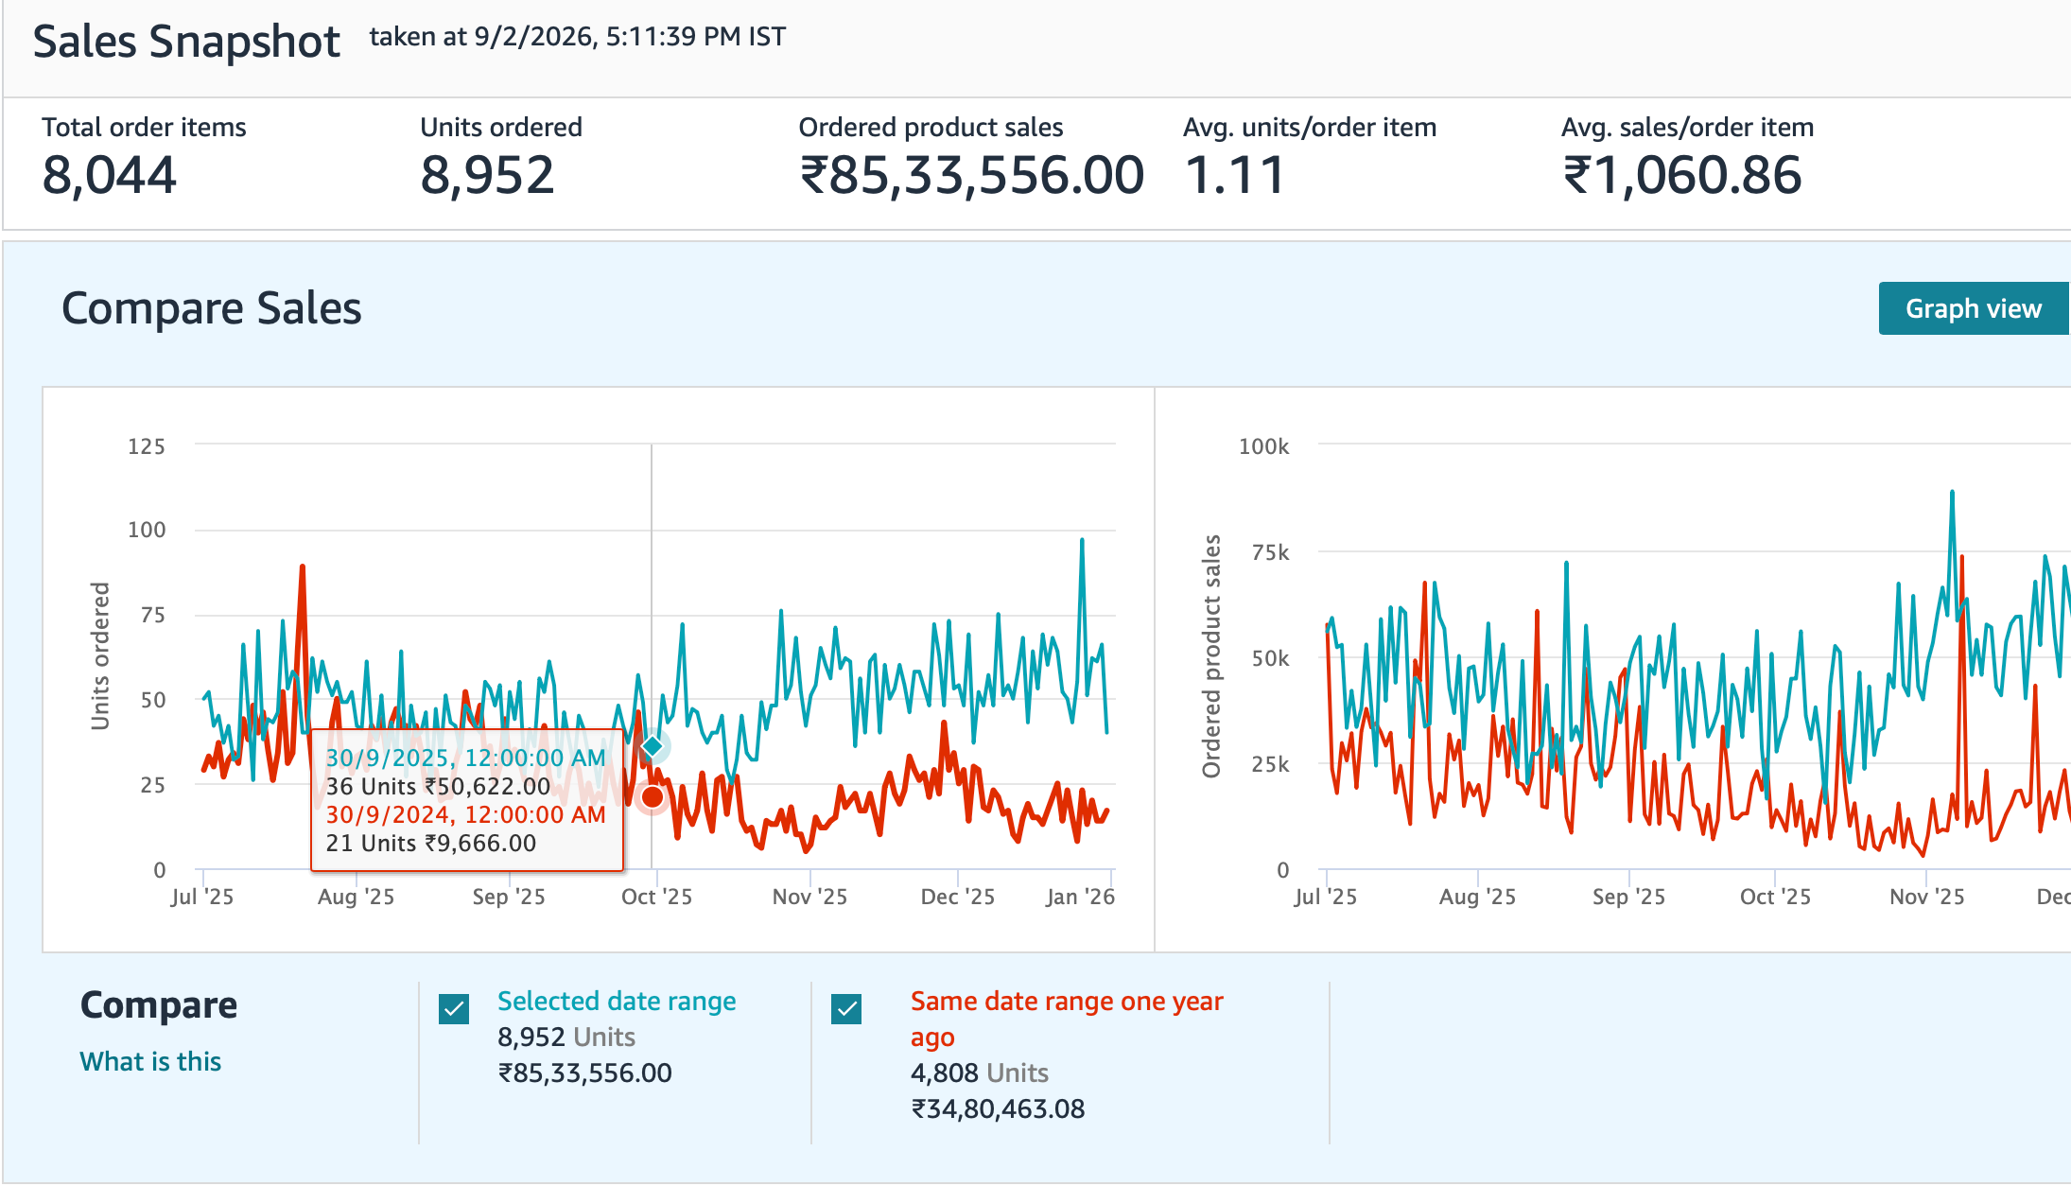Click the red circle marker on the units chart

[x=652, y=798]
